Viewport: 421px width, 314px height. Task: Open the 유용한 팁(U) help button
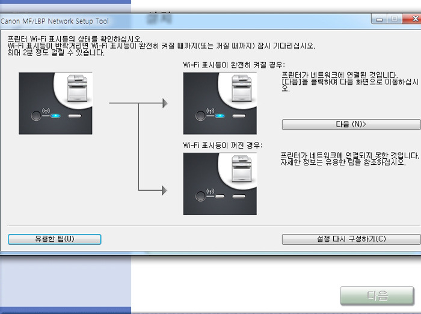coord(55,239)
